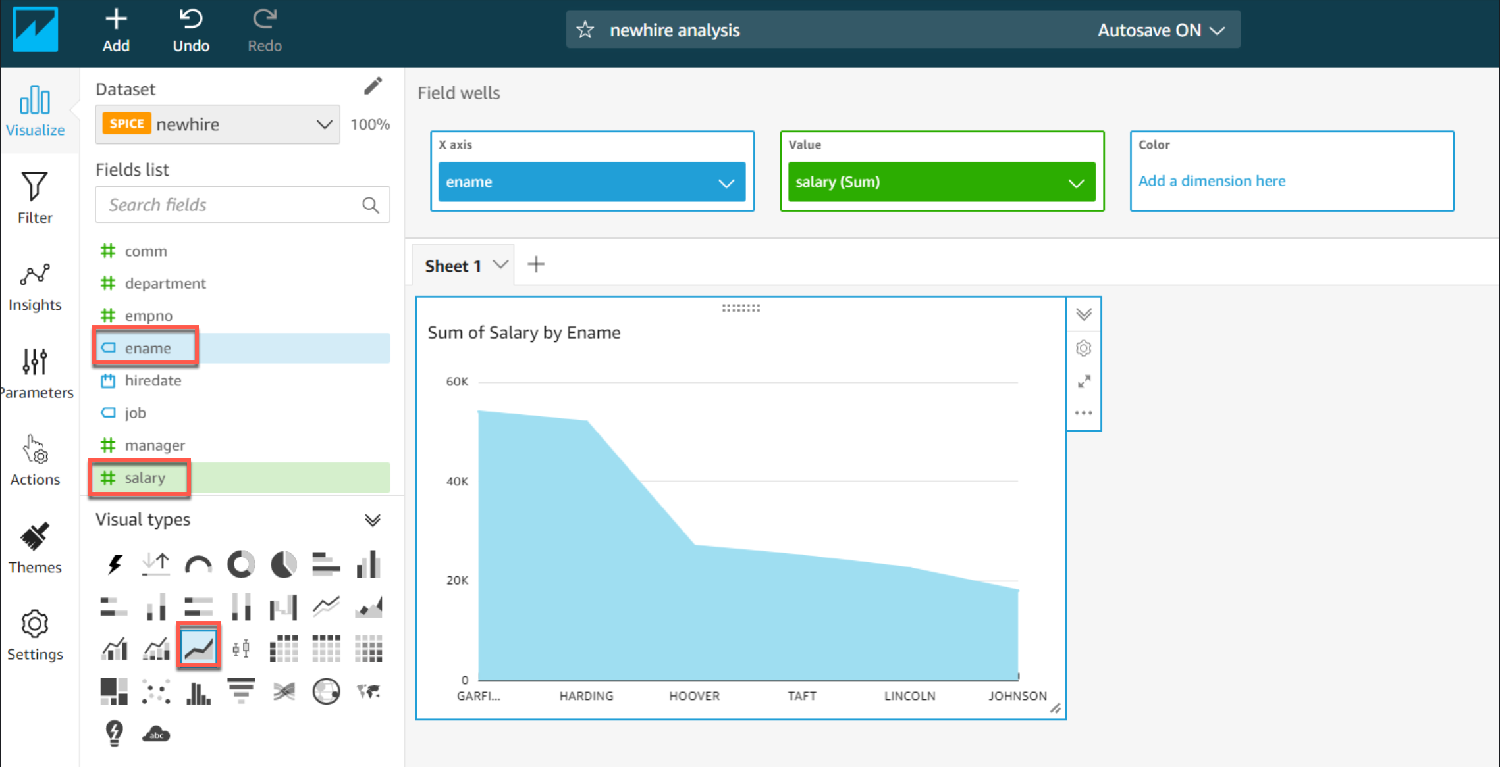
Task: Switch to the Insights pane
Action: (x=35, y=287)
